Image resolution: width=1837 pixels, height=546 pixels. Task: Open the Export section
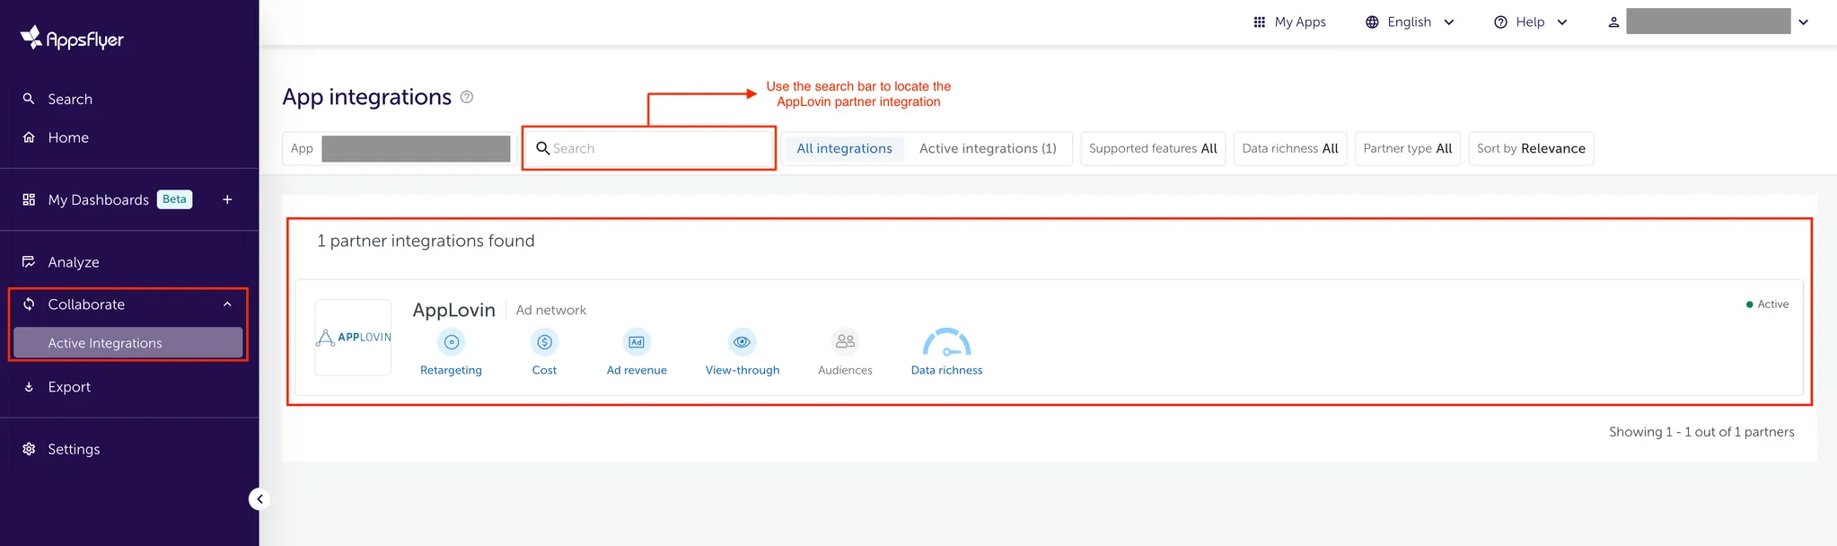click(69, 387)
